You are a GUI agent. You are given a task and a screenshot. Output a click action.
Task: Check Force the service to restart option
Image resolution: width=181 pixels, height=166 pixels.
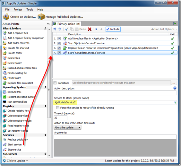point(57,108)
